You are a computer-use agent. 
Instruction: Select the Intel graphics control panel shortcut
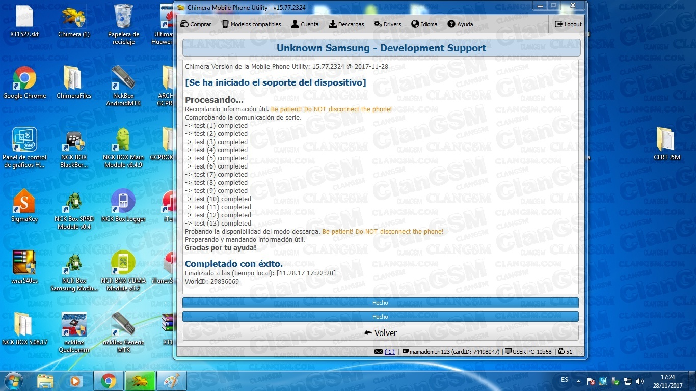(24, 148)
